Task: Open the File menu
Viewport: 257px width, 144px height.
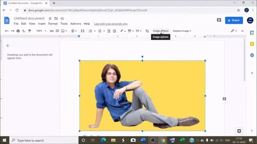Action: pyautogui.click(x=16, y=24)
